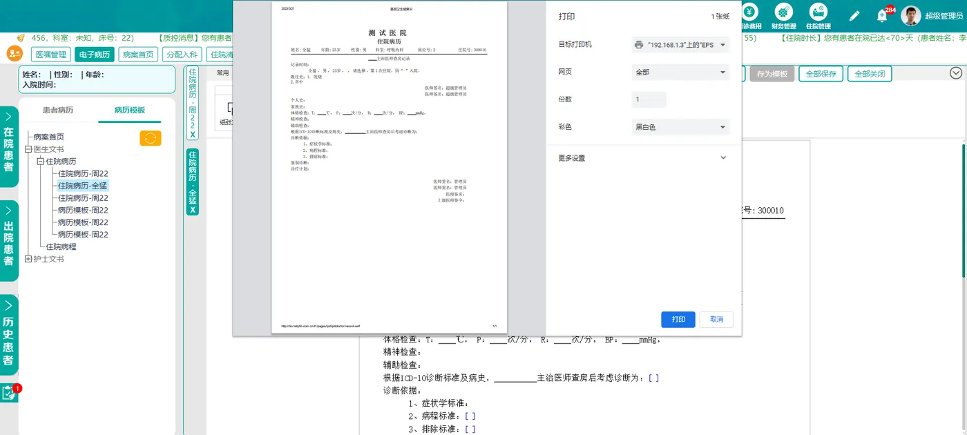This screenshot has width=967, height=435.
Task: Open the 彩色 dropdown showing 黑白色
Action: (680, 127)
